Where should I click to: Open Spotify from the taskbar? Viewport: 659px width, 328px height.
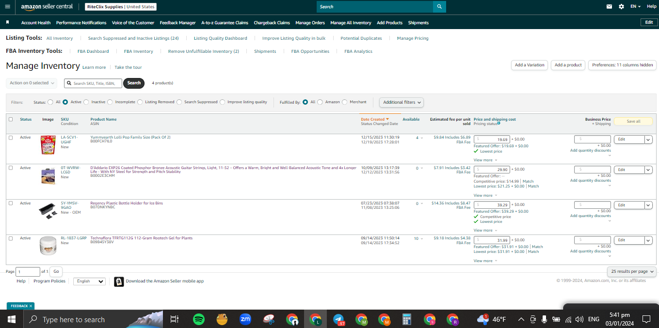tap(198, 319)
